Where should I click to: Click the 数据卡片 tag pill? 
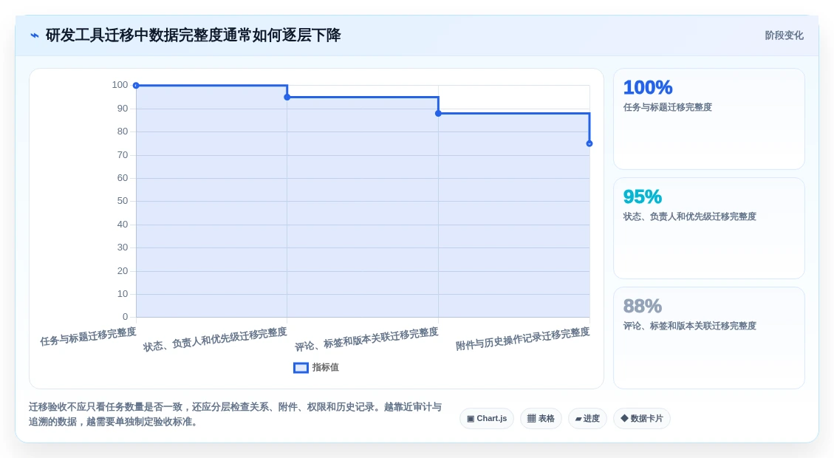point(642,419)
